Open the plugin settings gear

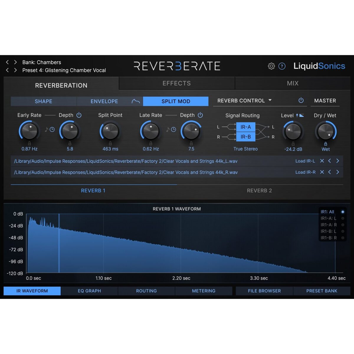(271, 66)
